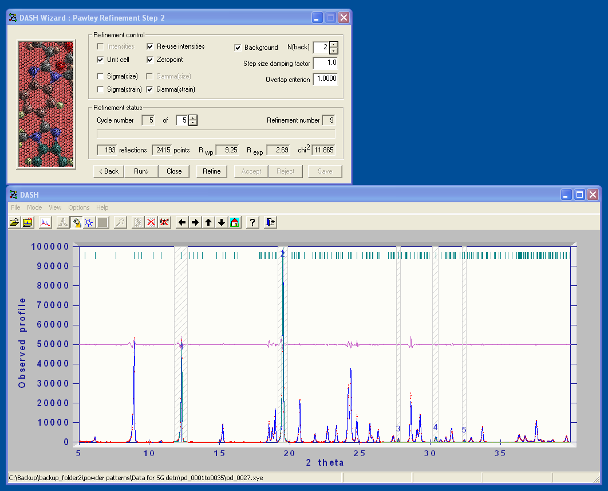Screen dimensions: 608x491
Task: Open the File menu
Action: pyautogui.click(x=15, y=207)
